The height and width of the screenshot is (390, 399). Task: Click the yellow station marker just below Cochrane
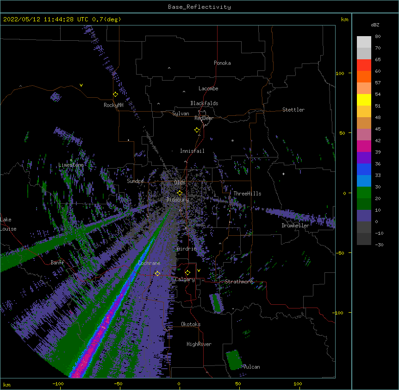click(x=157, y=273)
